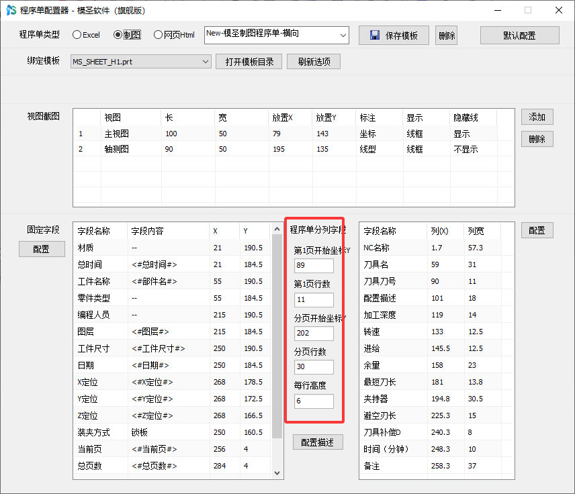The height and width of the screenshot is (494, 575).
Task: Click the 第1页行数 input showing 11
Action: click(x=314, y=299)
